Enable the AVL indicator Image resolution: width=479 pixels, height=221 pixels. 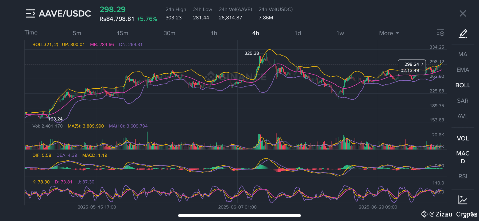click(x=463, y=116)
